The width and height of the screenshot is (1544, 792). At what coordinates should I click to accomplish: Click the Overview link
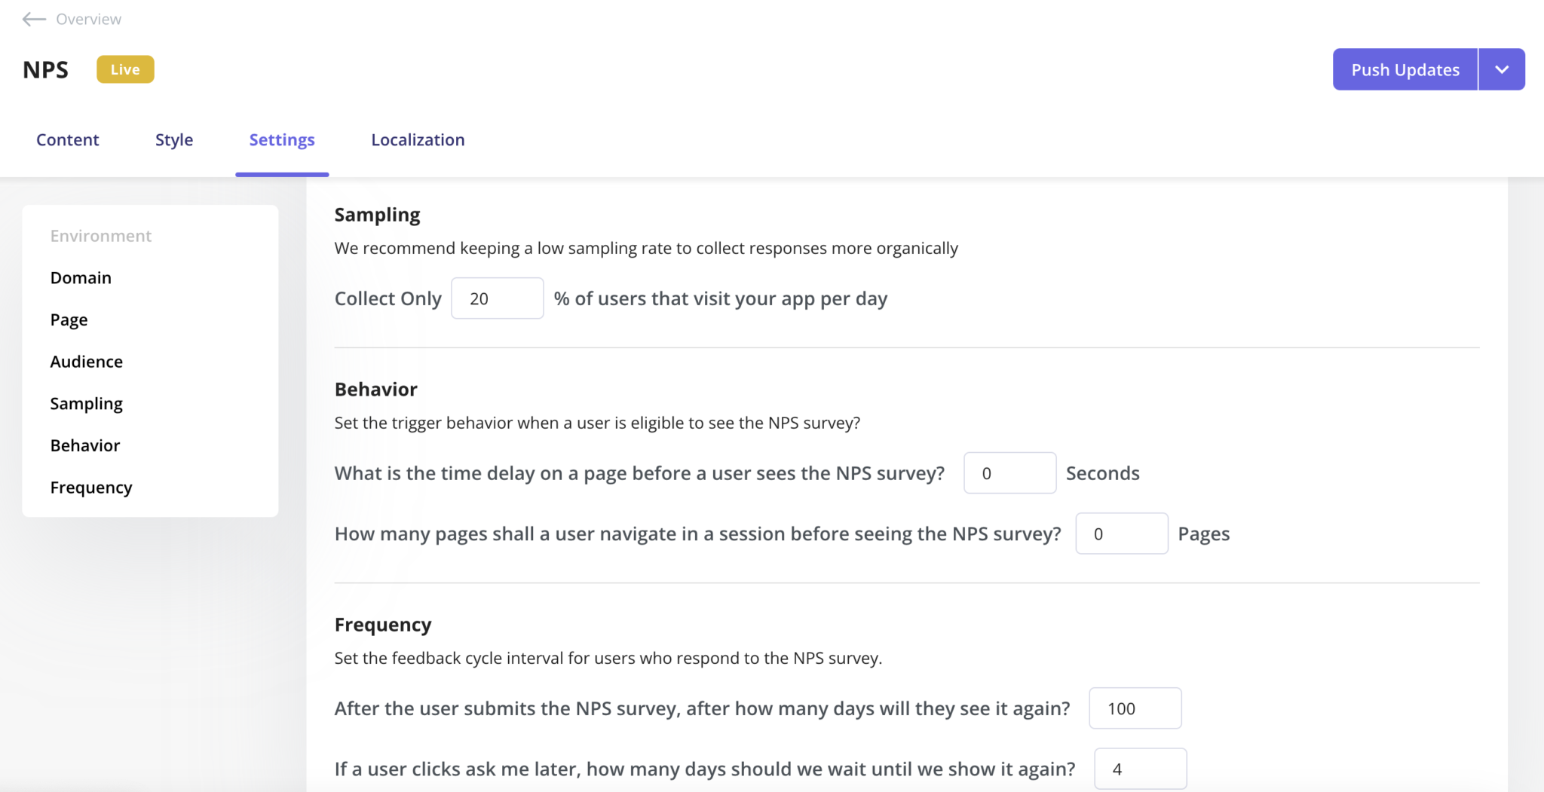[88, 19]
